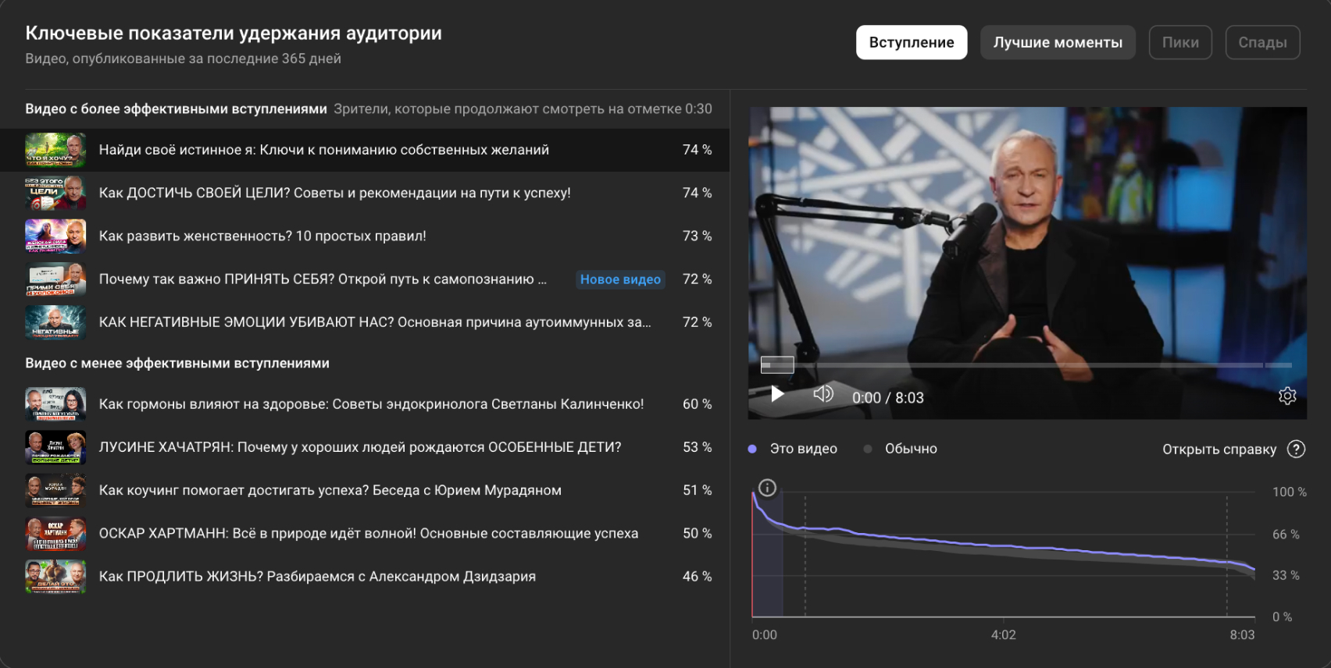Click thumbnail of 'Найди своё истинное я'
Screen dimensions: 1331x668
(55, 150)
